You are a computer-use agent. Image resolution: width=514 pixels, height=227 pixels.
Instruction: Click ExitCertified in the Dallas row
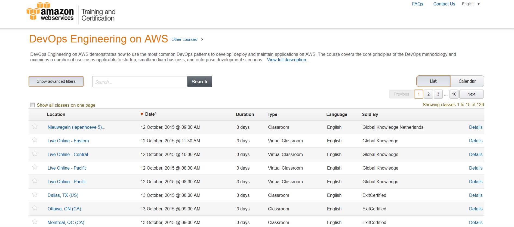pos(374,195)
